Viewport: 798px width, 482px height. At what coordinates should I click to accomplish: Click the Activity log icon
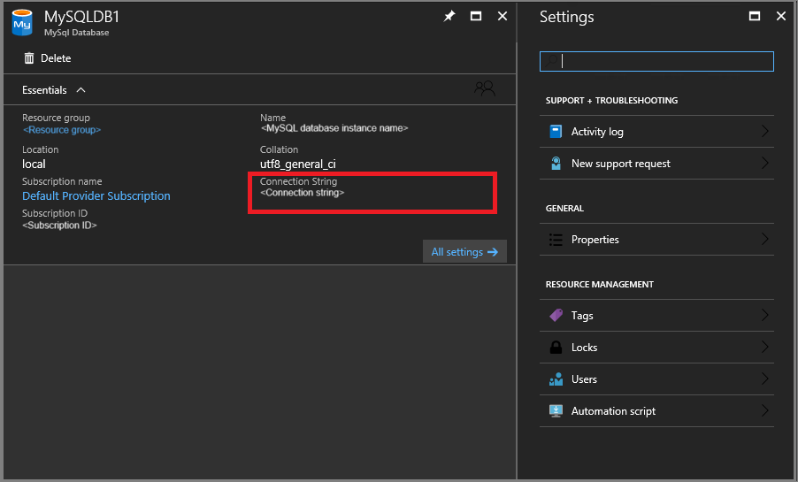(x=556, y=132)
